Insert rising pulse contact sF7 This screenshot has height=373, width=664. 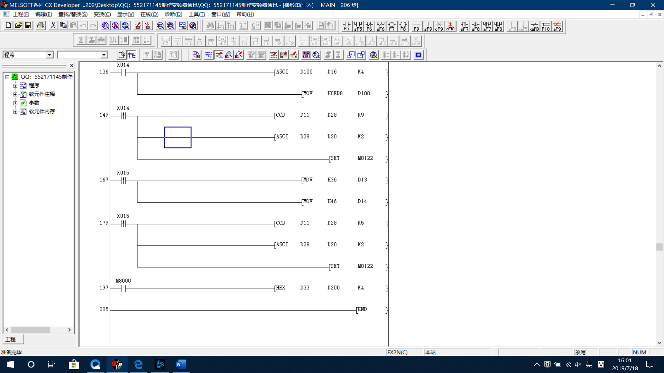pyautogui.click(x=464, y=26)
